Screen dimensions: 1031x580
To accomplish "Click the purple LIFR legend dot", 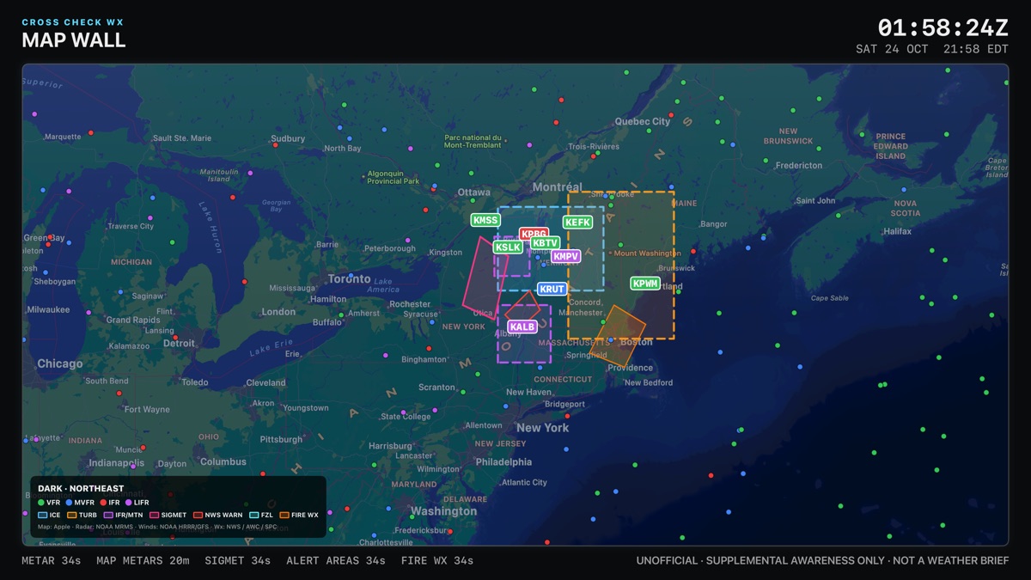I will coord(128,502).
